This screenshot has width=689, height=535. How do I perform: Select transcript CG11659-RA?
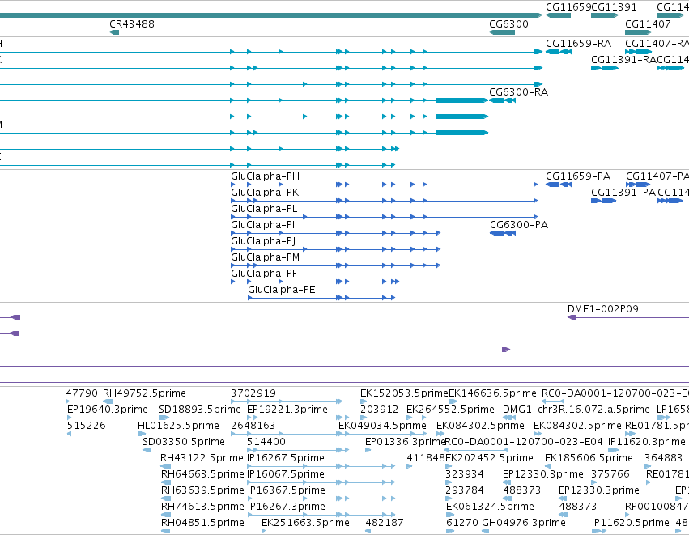pyautogui.click(x=559, y=52)
